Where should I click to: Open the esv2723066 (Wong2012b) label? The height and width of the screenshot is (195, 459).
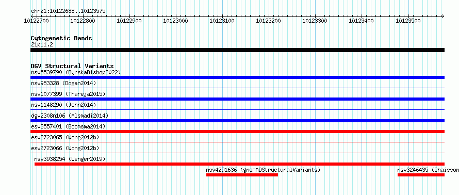point(65,148)
